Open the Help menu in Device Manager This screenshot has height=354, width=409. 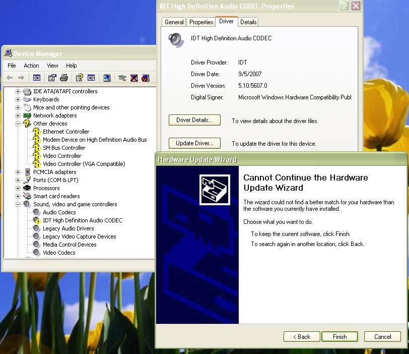point(71,66)
